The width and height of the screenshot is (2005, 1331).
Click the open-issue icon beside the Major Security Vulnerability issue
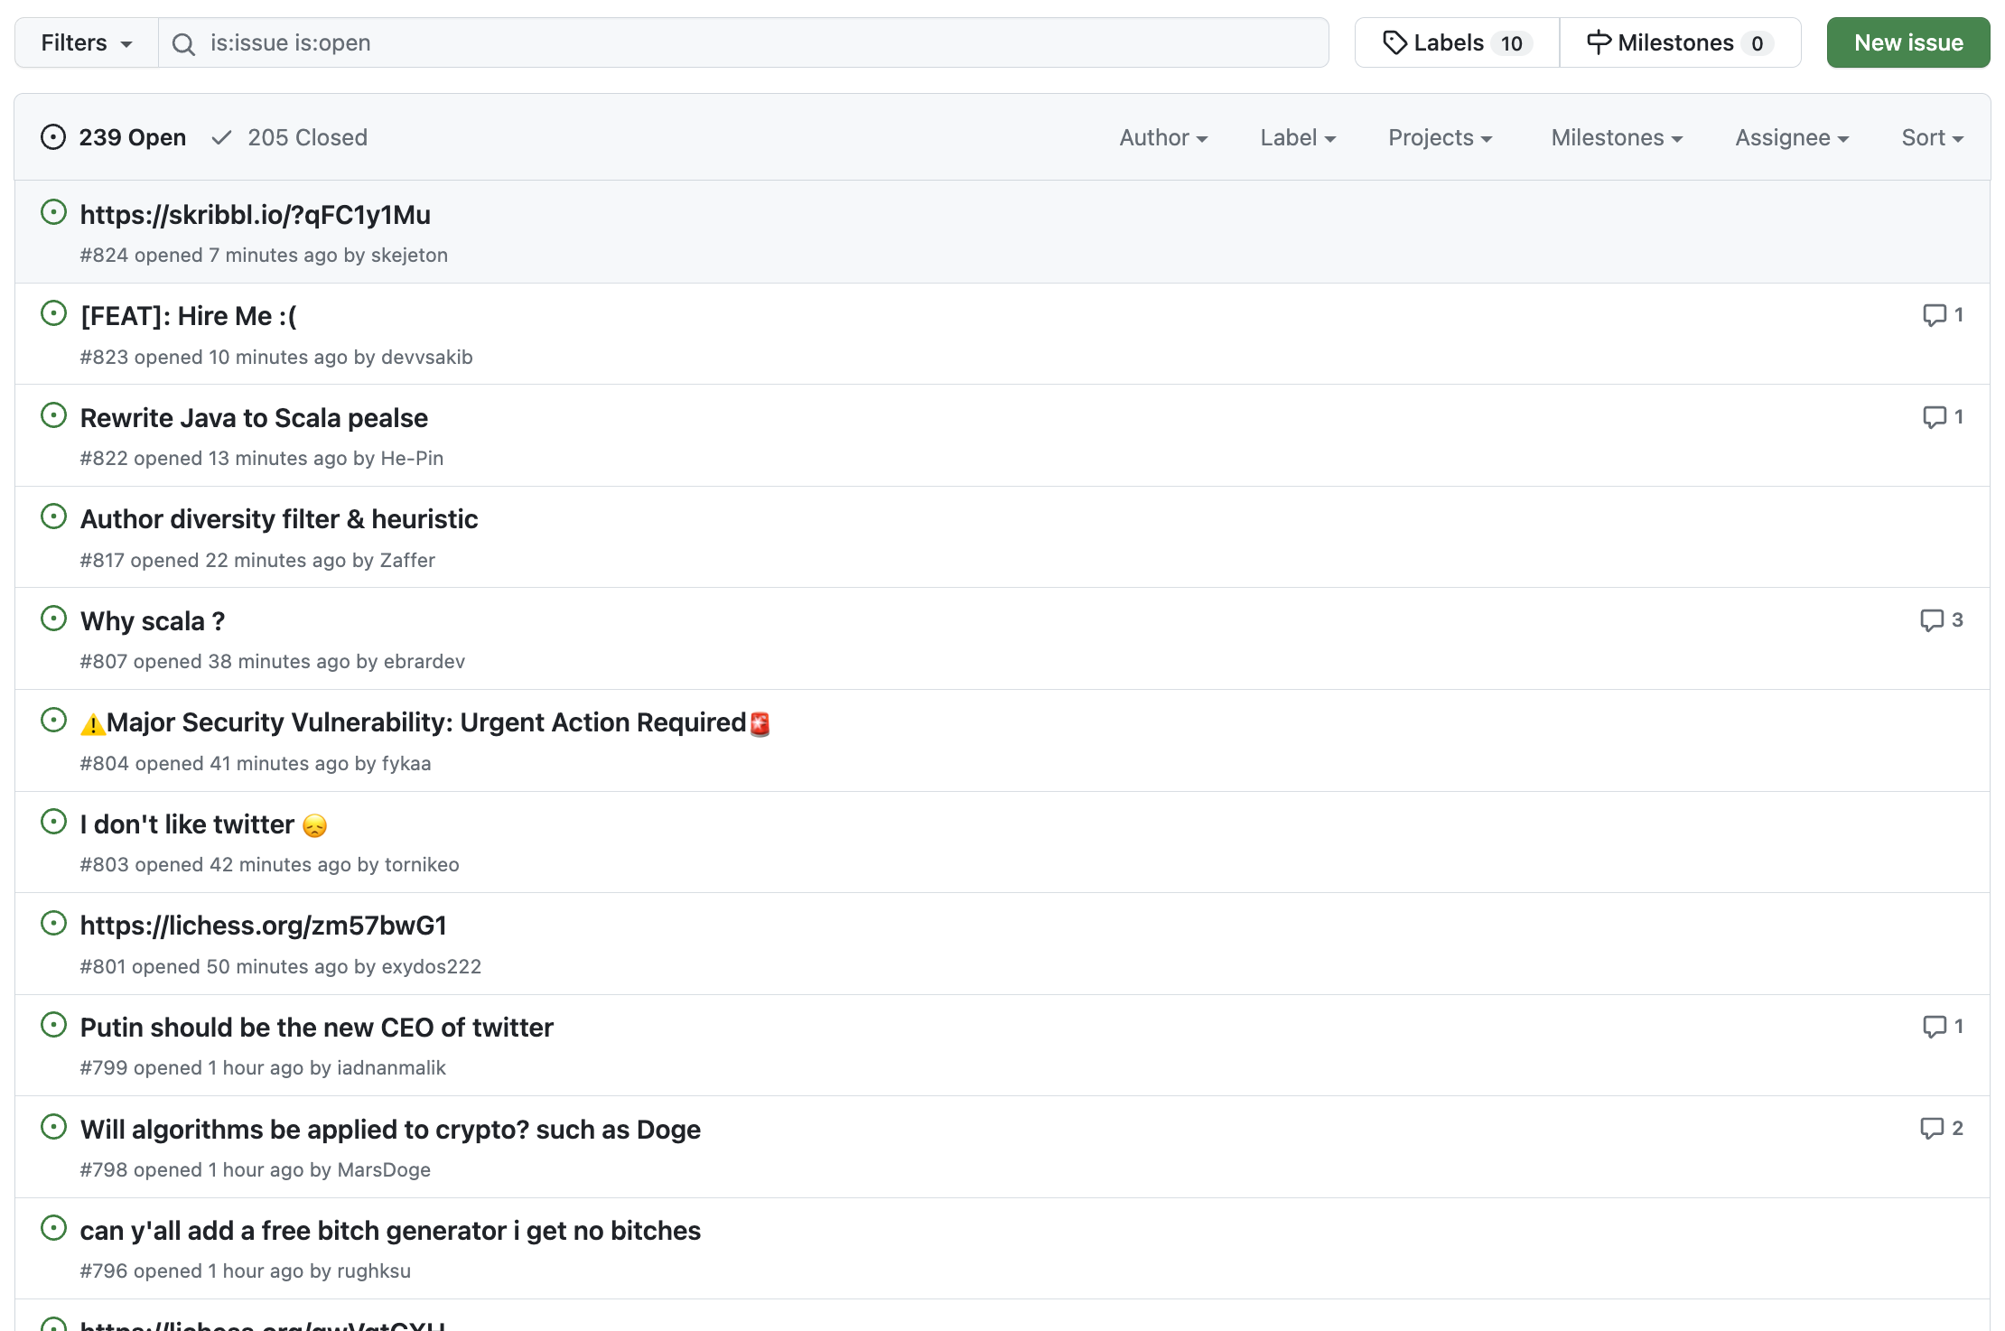54,721
